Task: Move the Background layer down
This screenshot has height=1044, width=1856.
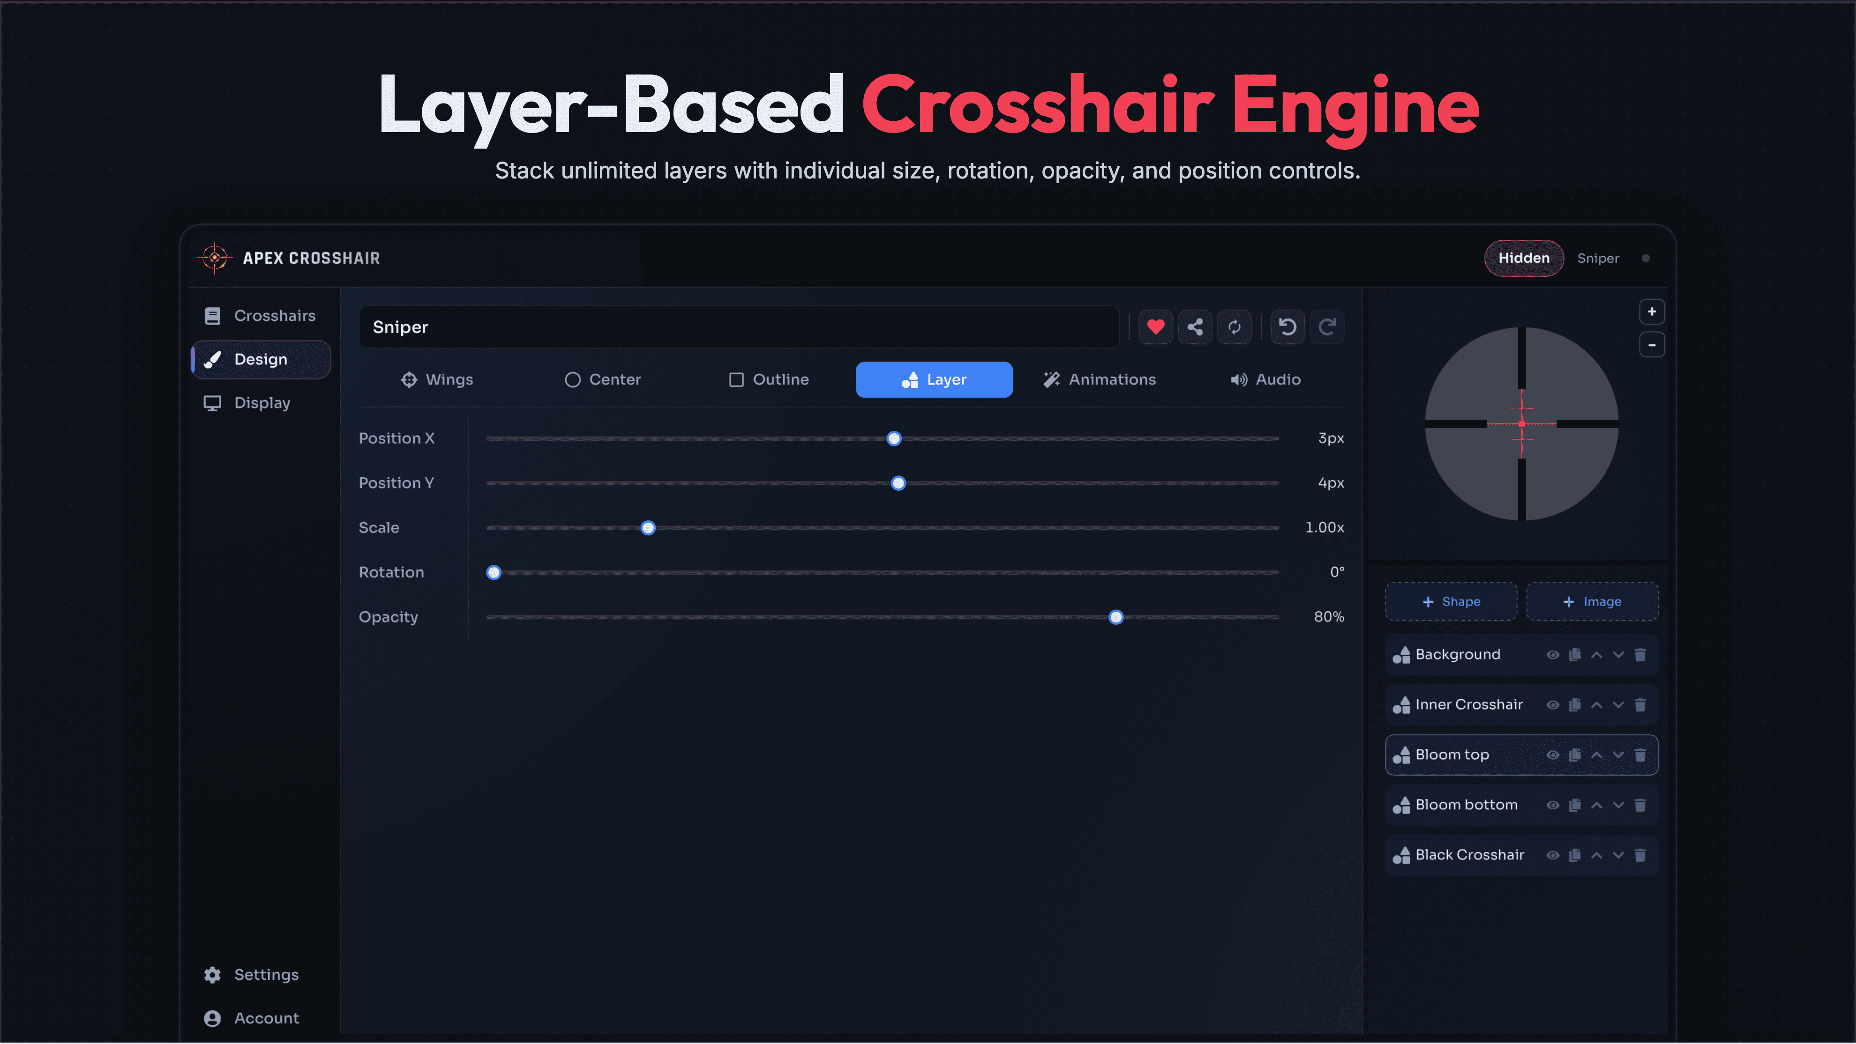Action: point(1619,655)
